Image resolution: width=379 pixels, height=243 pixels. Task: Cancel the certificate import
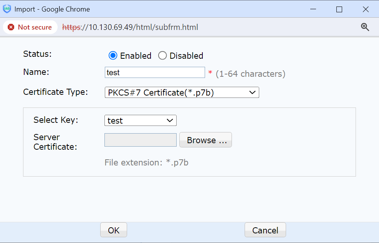click(x=265, y=230)
